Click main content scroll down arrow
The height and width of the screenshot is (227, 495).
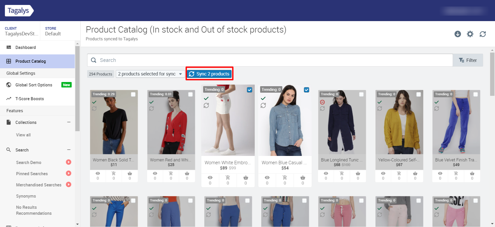click(492, 224)
